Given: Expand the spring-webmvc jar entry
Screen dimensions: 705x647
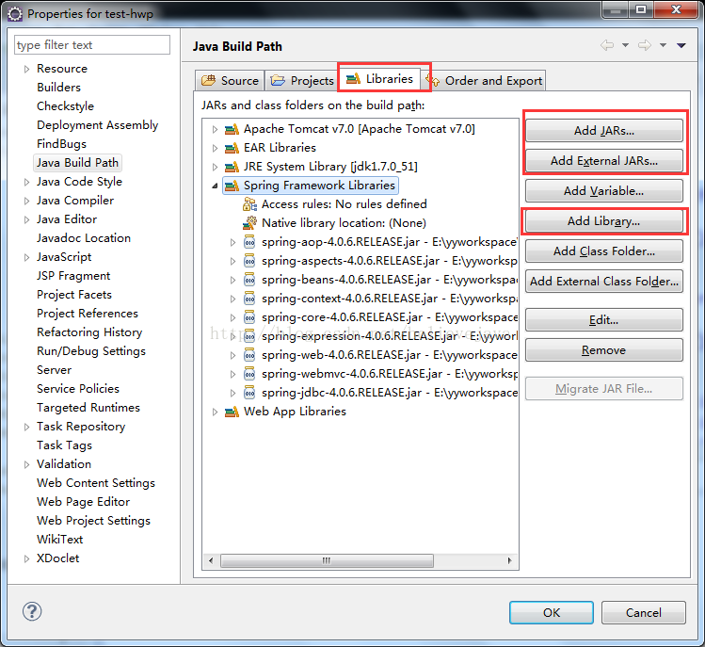Looking at the screenshot, I should (232, 374).
